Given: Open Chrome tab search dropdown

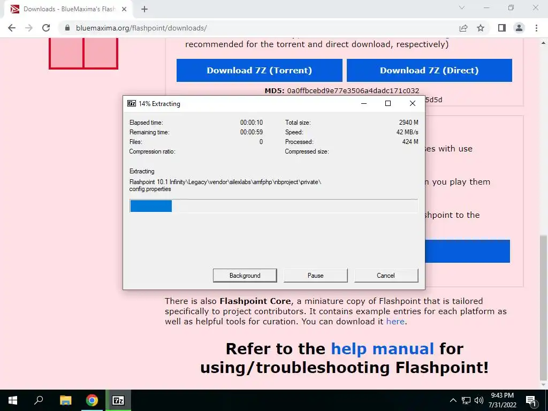Looking at the screenshot, I should (x=462, y=7).
